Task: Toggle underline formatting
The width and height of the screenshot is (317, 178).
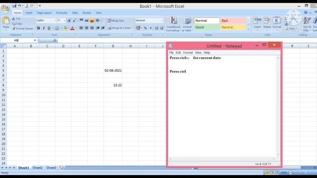Action: click(x=49, y=28)
